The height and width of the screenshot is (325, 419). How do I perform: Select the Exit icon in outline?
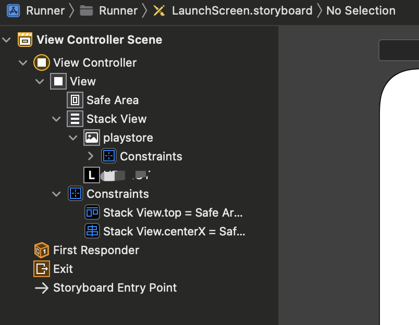pyautogui.click(x=41, y=269)
